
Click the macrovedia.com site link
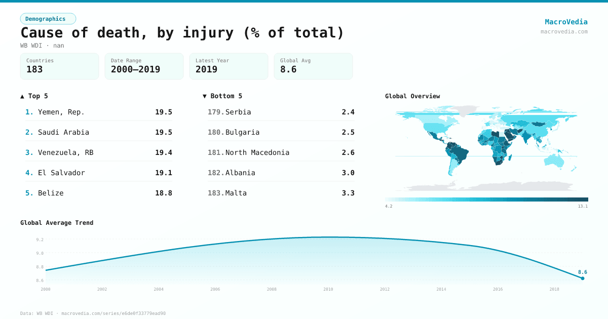564,31
